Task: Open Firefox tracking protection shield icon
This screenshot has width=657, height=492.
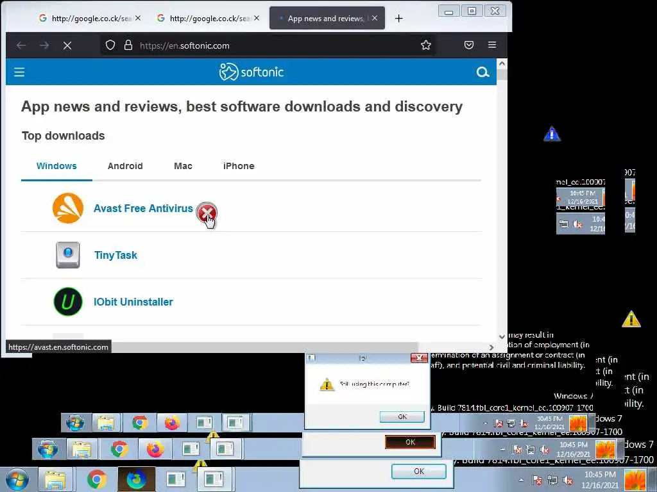Action: coord(110,45)
